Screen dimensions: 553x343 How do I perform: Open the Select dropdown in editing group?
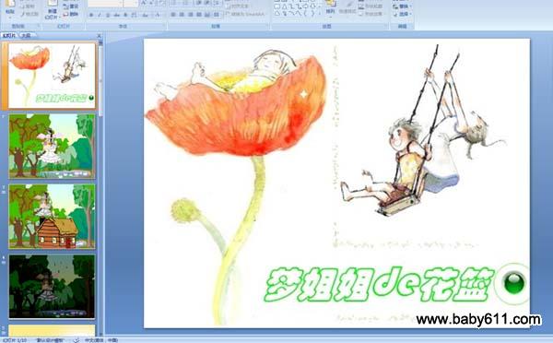pyautogui.click(x=403, y=14)
